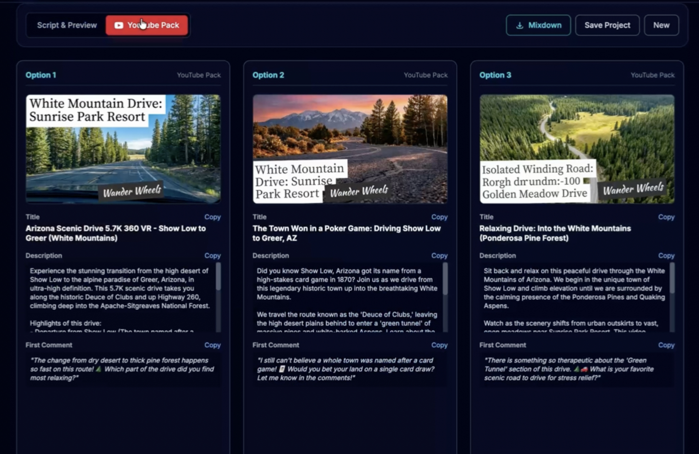
Task: Switch to Script & Preview tab
Action: [x=67, y=25]
